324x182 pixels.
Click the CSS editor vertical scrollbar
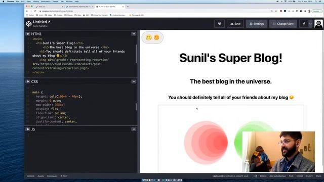(136, 107)
